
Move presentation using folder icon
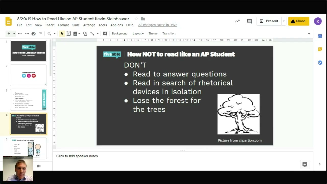(143, 19)
